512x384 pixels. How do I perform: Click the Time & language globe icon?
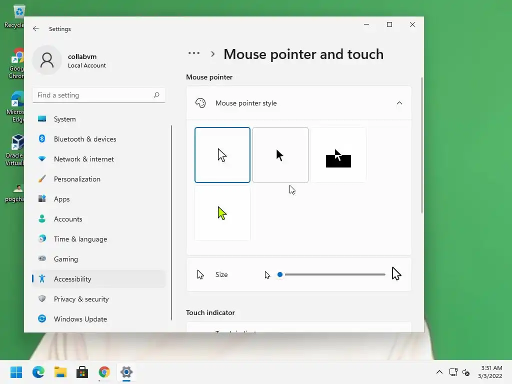click(x=42, y=238)
